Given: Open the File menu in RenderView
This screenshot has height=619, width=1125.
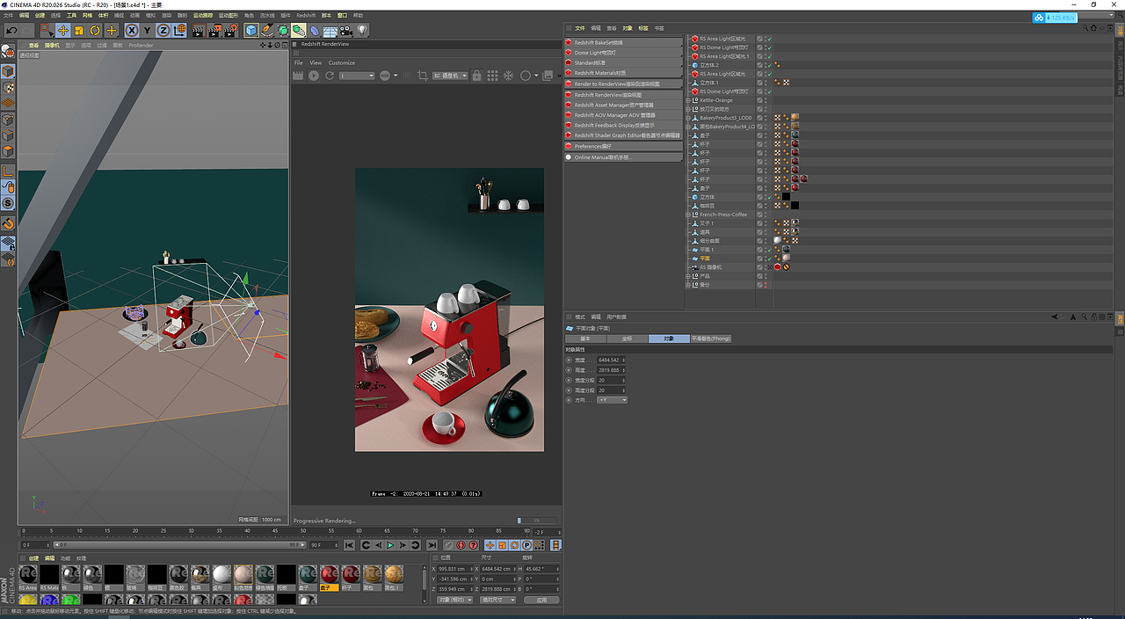Looking at the screenshot, I should tap(299, 62).
